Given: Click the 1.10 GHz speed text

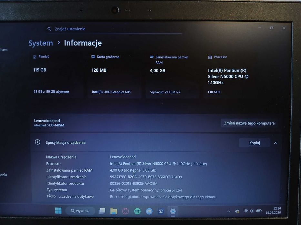Looking at the screenshot, I should (x=214, y=92).
